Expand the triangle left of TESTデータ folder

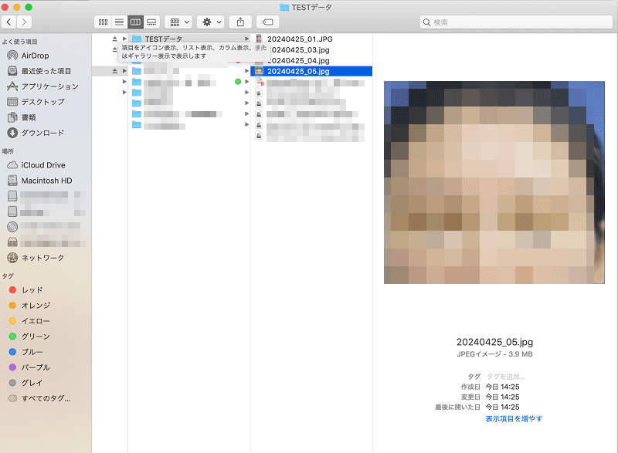tap(124, 39)
